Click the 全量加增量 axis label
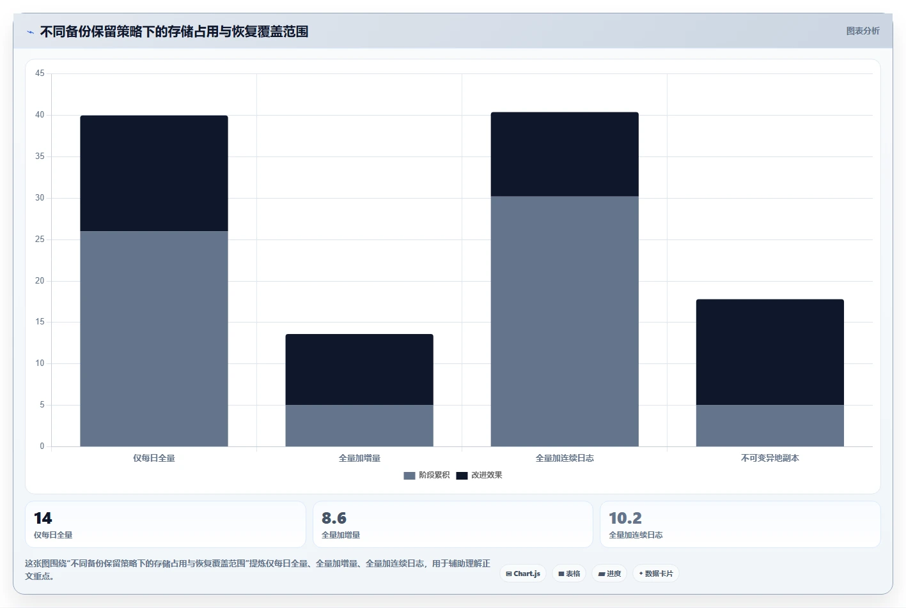Screen dimensions: 906x608 point(359,458)
